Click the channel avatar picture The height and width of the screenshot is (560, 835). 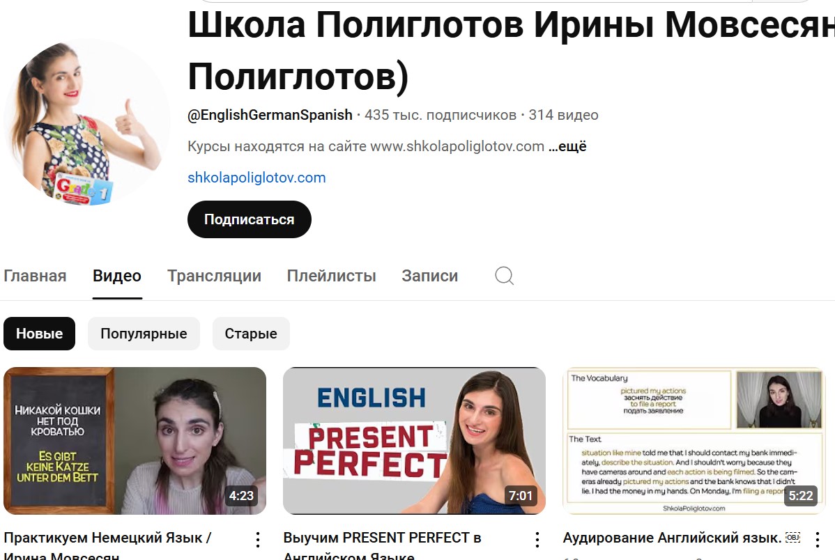87,122
